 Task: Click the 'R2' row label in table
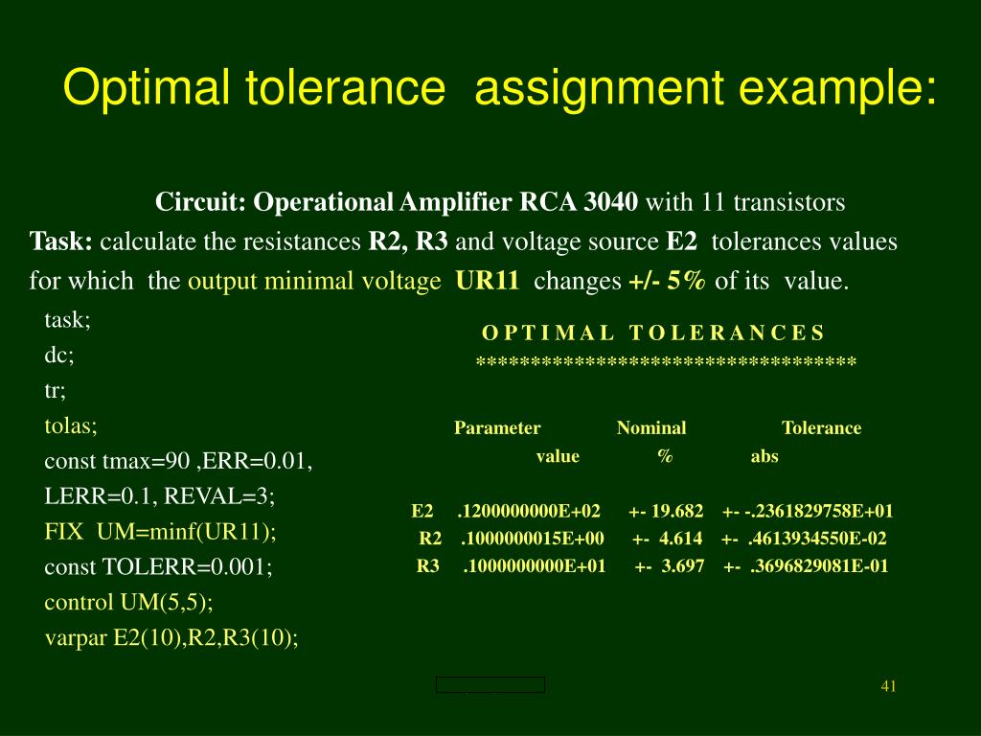click(430, 539)
